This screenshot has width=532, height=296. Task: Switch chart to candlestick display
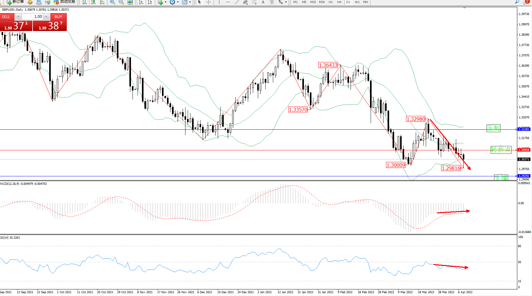click(93, 2)
